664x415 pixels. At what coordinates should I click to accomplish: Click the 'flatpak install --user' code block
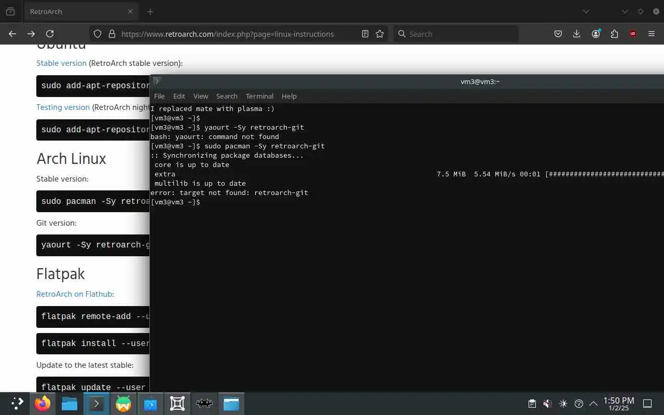tap(93, 343)
